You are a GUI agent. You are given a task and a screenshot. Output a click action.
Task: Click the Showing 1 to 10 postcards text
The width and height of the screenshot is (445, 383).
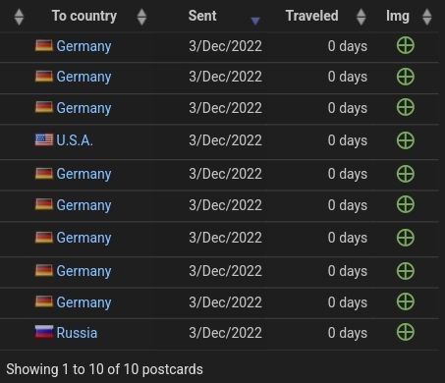click(x=104, y=369)
